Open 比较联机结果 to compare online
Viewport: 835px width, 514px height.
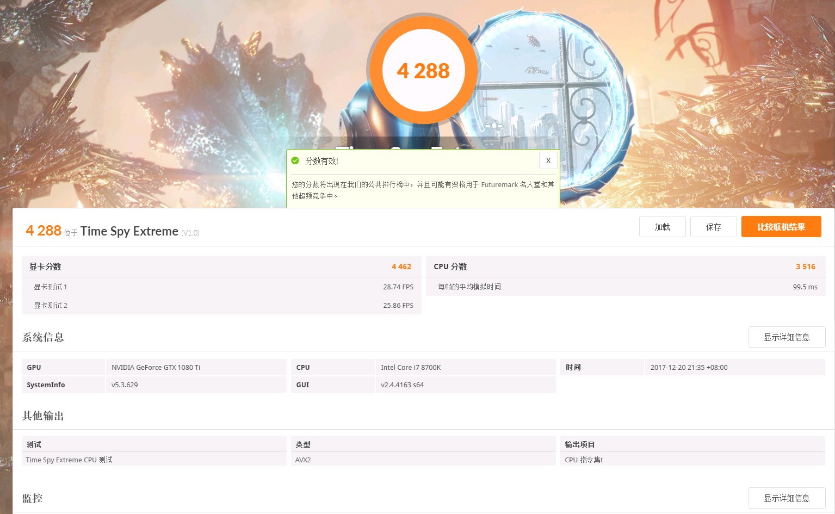coord(781,227)
